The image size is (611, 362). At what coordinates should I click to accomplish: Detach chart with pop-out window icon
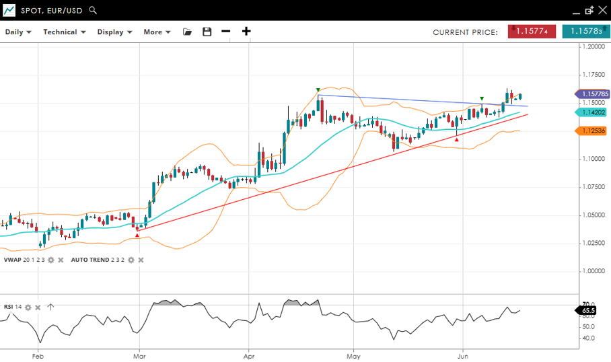(589, 11)
